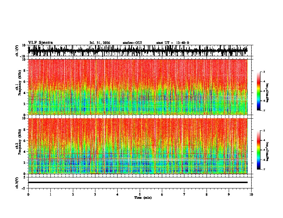Click time axis tick label "5"
This screenshot has width=283, height=218.
pyautogui.click(x=140, y=194)
